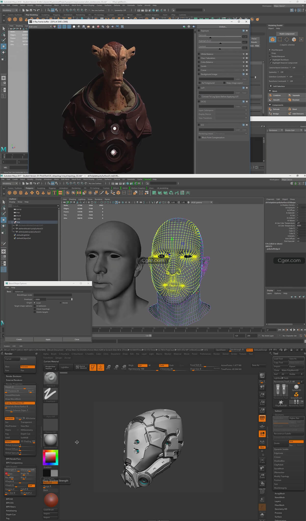Viewport: 306px width, 521px height.
Task: Open the Zplugin menu in ZBrush
Action: coord(59,358)
